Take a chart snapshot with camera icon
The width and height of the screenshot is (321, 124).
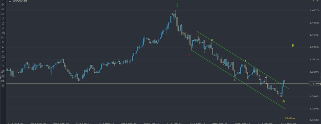click(3, 81)
